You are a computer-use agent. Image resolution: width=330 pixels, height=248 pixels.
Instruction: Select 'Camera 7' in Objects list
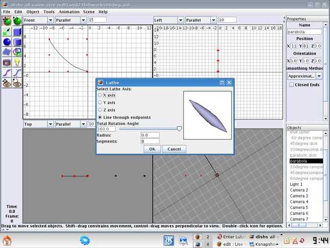pyautogui.click(x=299, y=219)
